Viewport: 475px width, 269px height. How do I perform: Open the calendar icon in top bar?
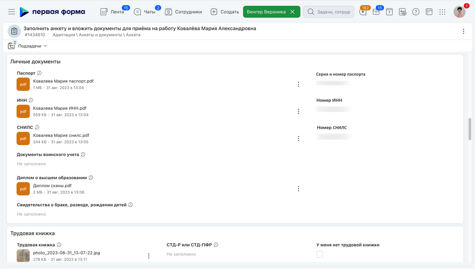click(429, 12)
